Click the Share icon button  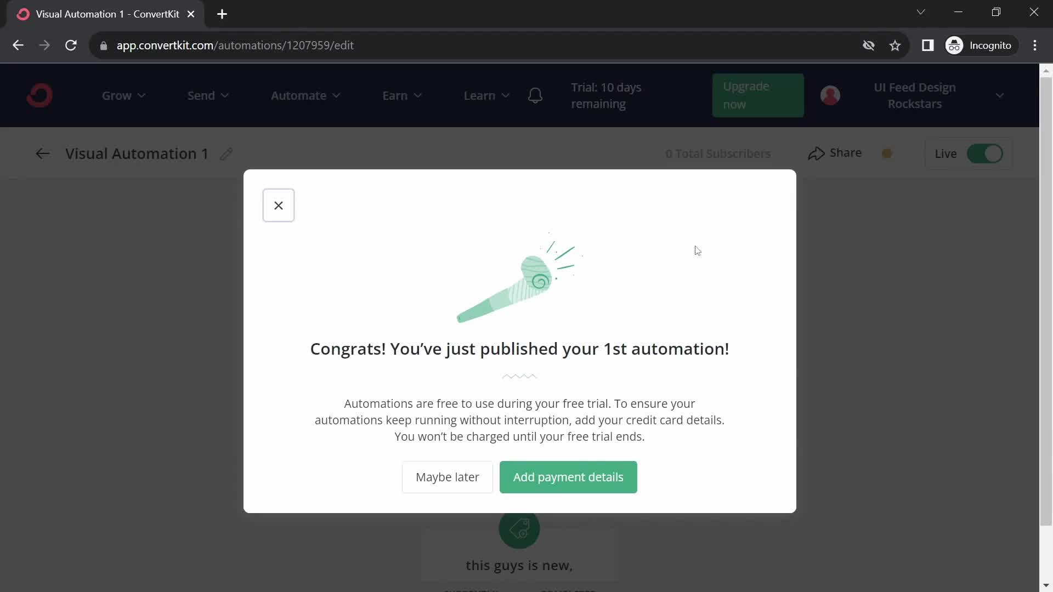coord(817,153)
